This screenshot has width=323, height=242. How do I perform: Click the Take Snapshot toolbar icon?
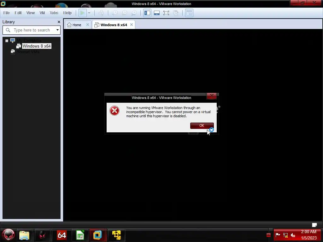(115, 13)
